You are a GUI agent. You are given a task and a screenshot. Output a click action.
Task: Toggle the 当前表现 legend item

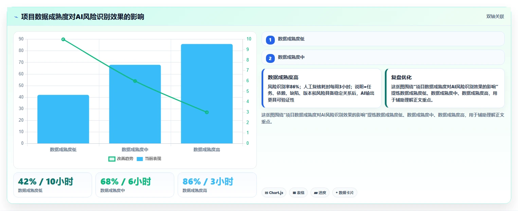coord(149,159)
